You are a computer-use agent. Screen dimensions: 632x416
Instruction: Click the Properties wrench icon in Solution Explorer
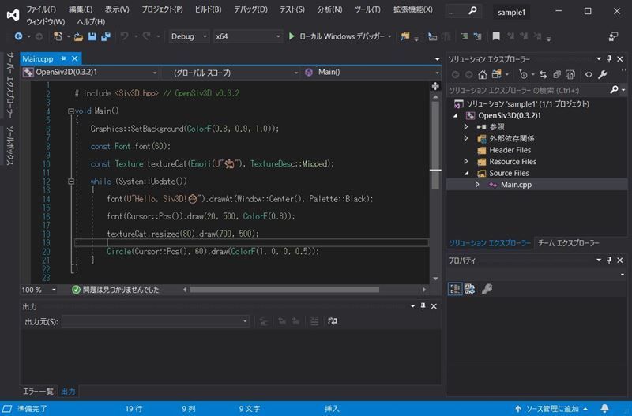pos(603,74)
